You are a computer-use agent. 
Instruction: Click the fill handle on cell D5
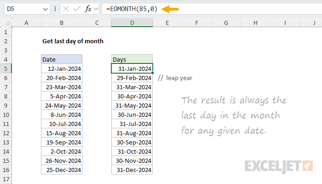pyautogui.click(x=152, y=73)
